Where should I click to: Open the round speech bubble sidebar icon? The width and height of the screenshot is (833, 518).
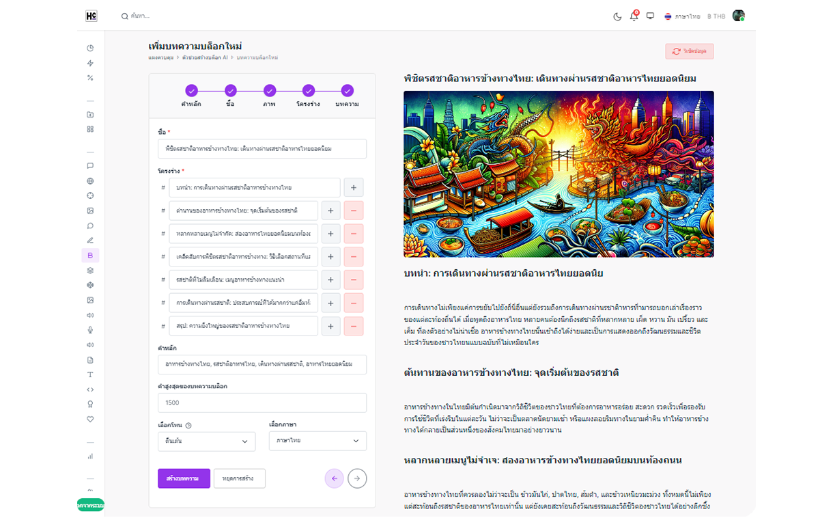(x=90, y=226)
